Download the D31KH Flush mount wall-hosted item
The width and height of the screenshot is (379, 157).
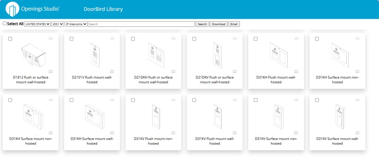pyautogui.click(x=296, y=38)
